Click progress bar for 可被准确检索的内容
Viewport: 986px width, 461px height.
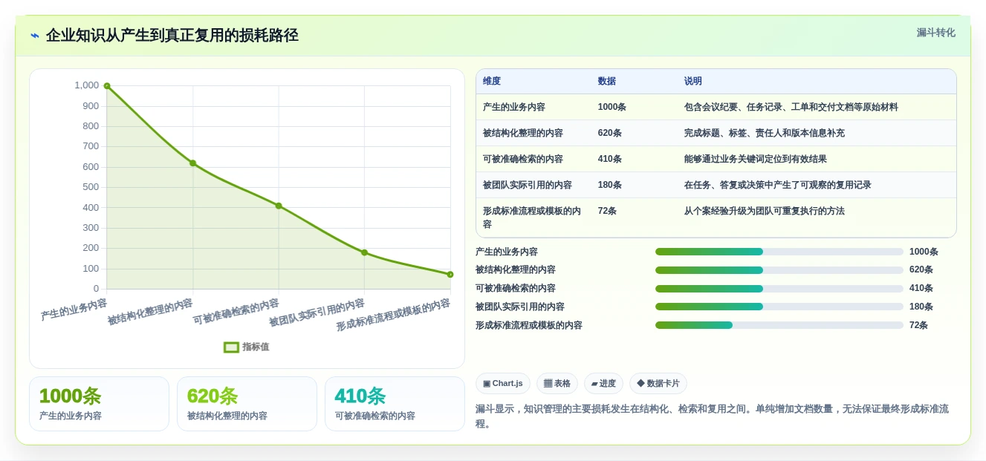(779, 288)
